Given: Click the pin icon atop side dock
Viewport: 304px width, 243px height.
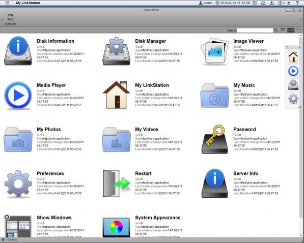Looking at the screenshot, I should coord(287,47).
